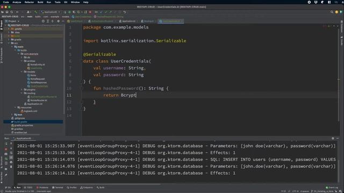Open the Git menu
The width and height of the screenshot is (344, 193).
[66, 2]
